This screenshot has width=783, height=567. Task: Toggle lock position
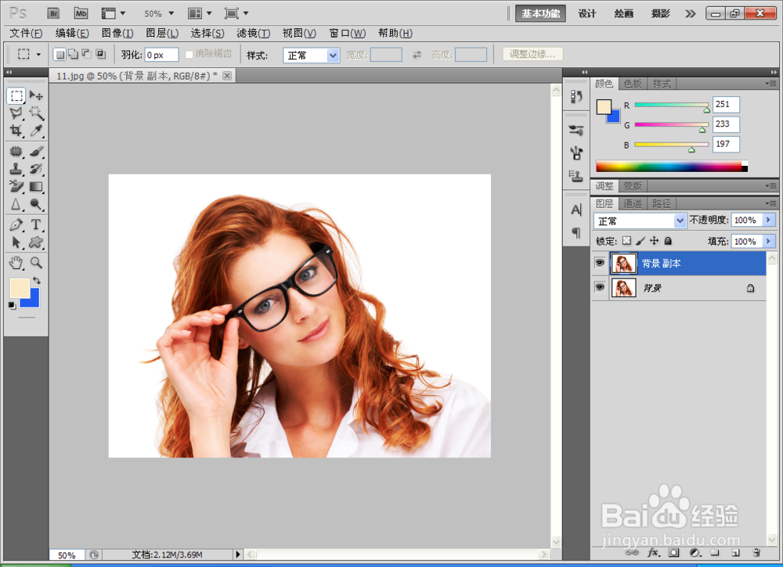coord(654,241)
